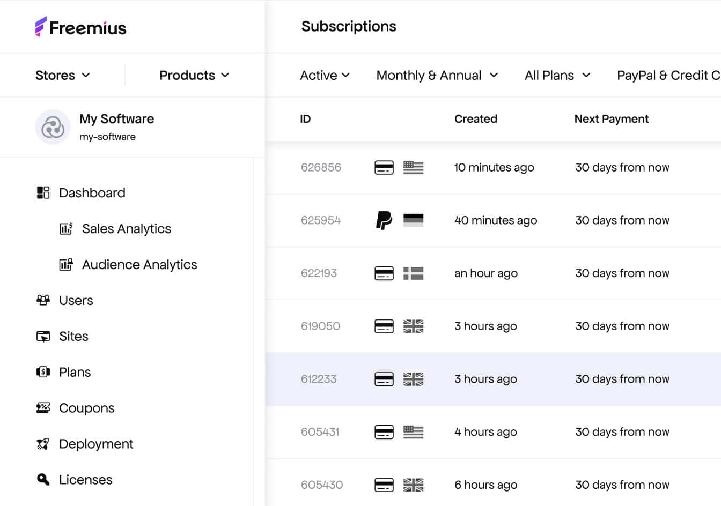
Task: Expand the Products dropdown
Action: coord(194,75)
